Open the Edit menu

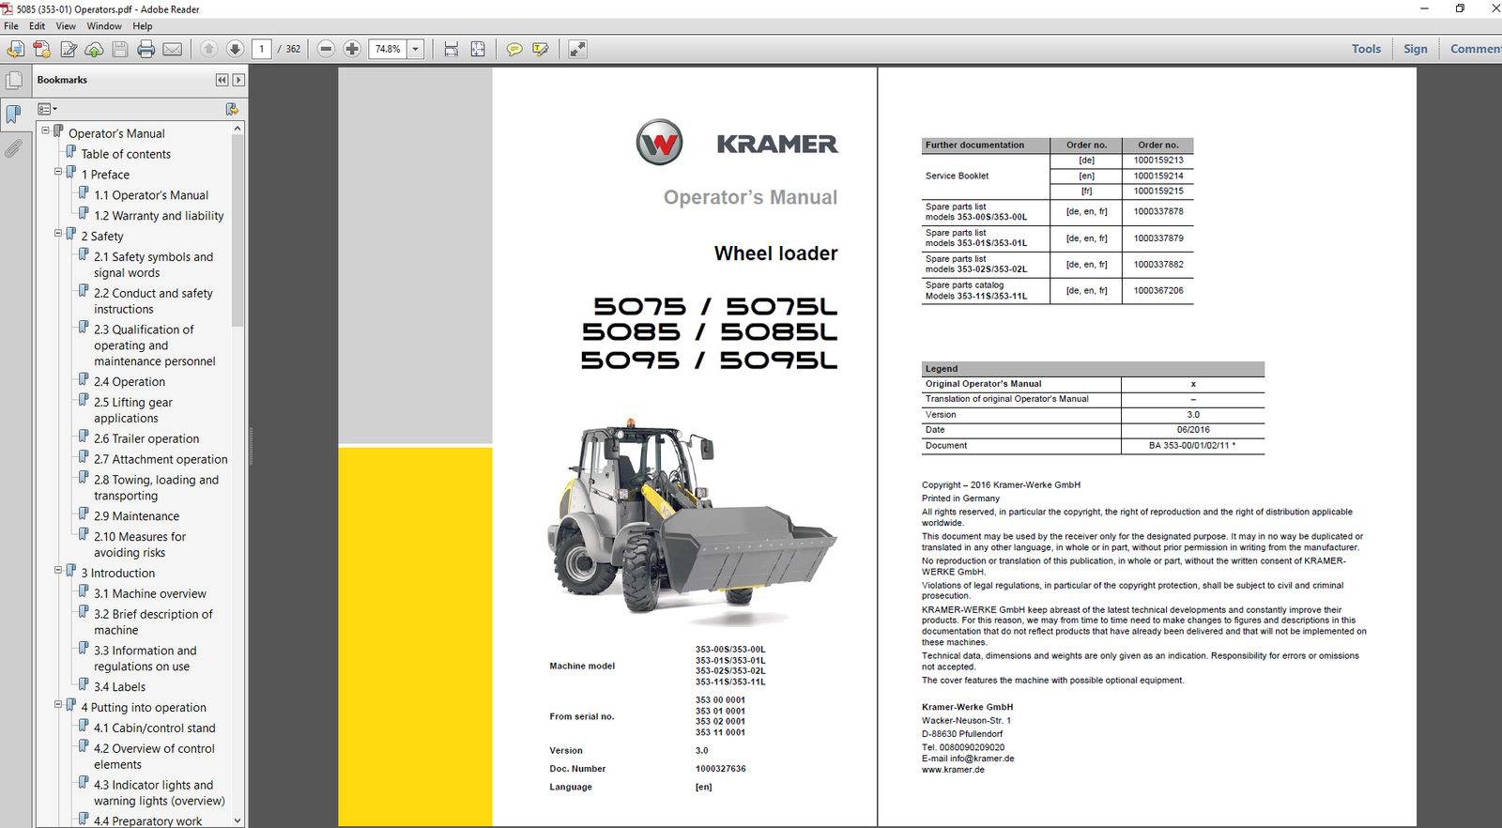click(38, 26)
